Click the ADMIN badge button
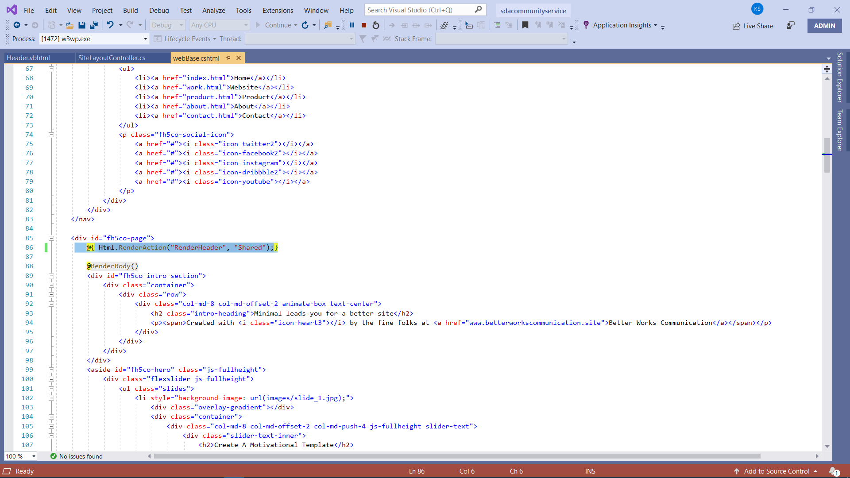This screenshot has height=478, width=850. 824,26
